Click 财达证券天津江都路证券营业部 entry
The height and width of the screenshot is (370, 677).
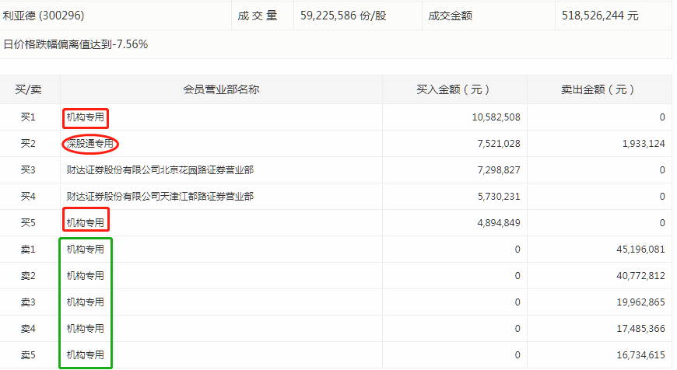pyautogui.click(x=160, y=197)
